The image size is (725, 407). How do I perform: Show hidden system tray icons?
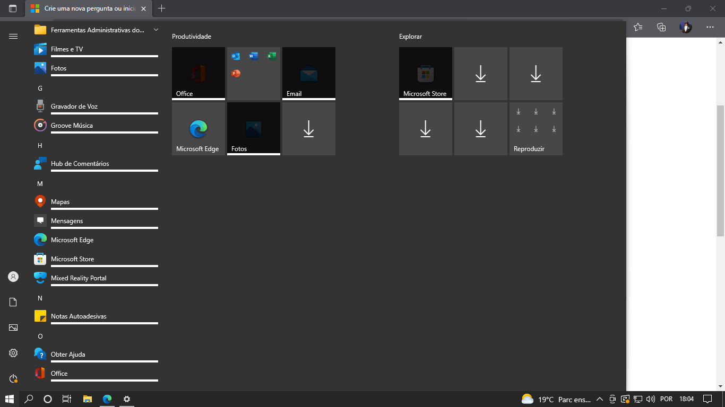click(x=600, y=399)
